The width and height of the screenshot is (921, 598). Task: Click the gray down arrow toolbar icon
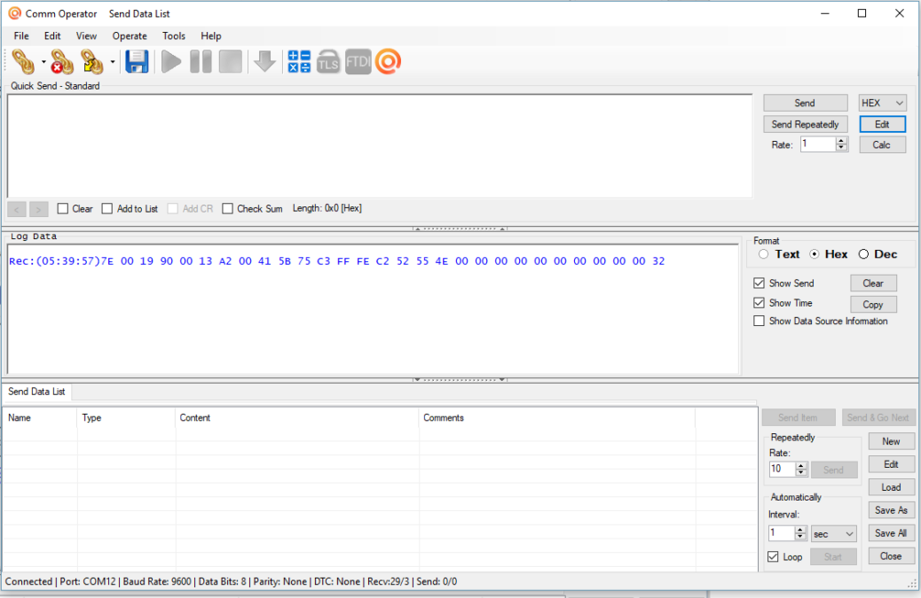click(x=264, y=62)
